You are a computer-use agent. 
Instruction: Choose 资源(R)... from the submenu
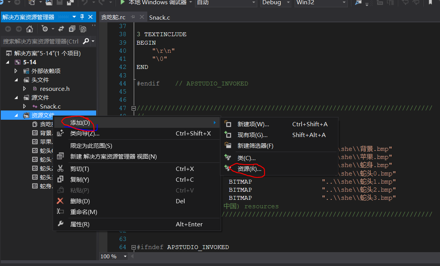(279, 169)
